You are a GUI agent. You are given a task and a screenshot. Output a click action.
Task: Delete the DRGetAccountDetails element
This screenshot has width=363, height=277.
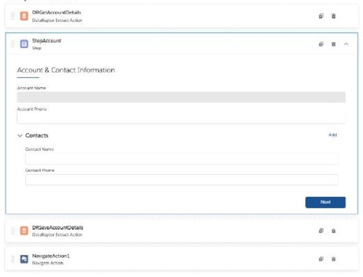334,16
